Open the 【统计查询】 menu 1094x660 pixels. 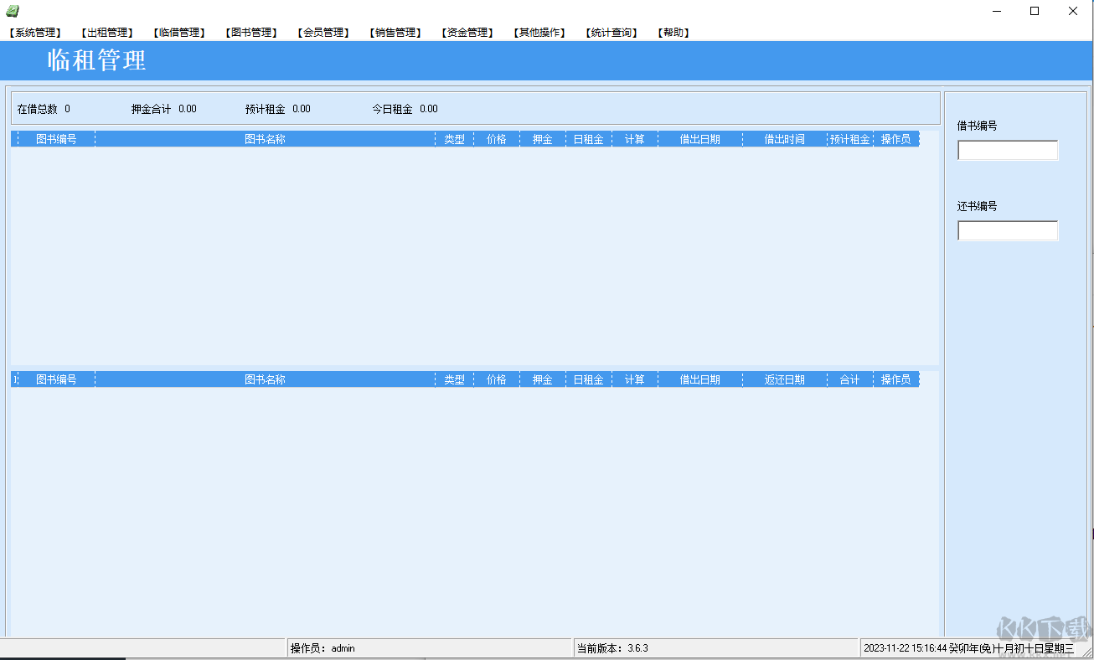tap(611, 33)
